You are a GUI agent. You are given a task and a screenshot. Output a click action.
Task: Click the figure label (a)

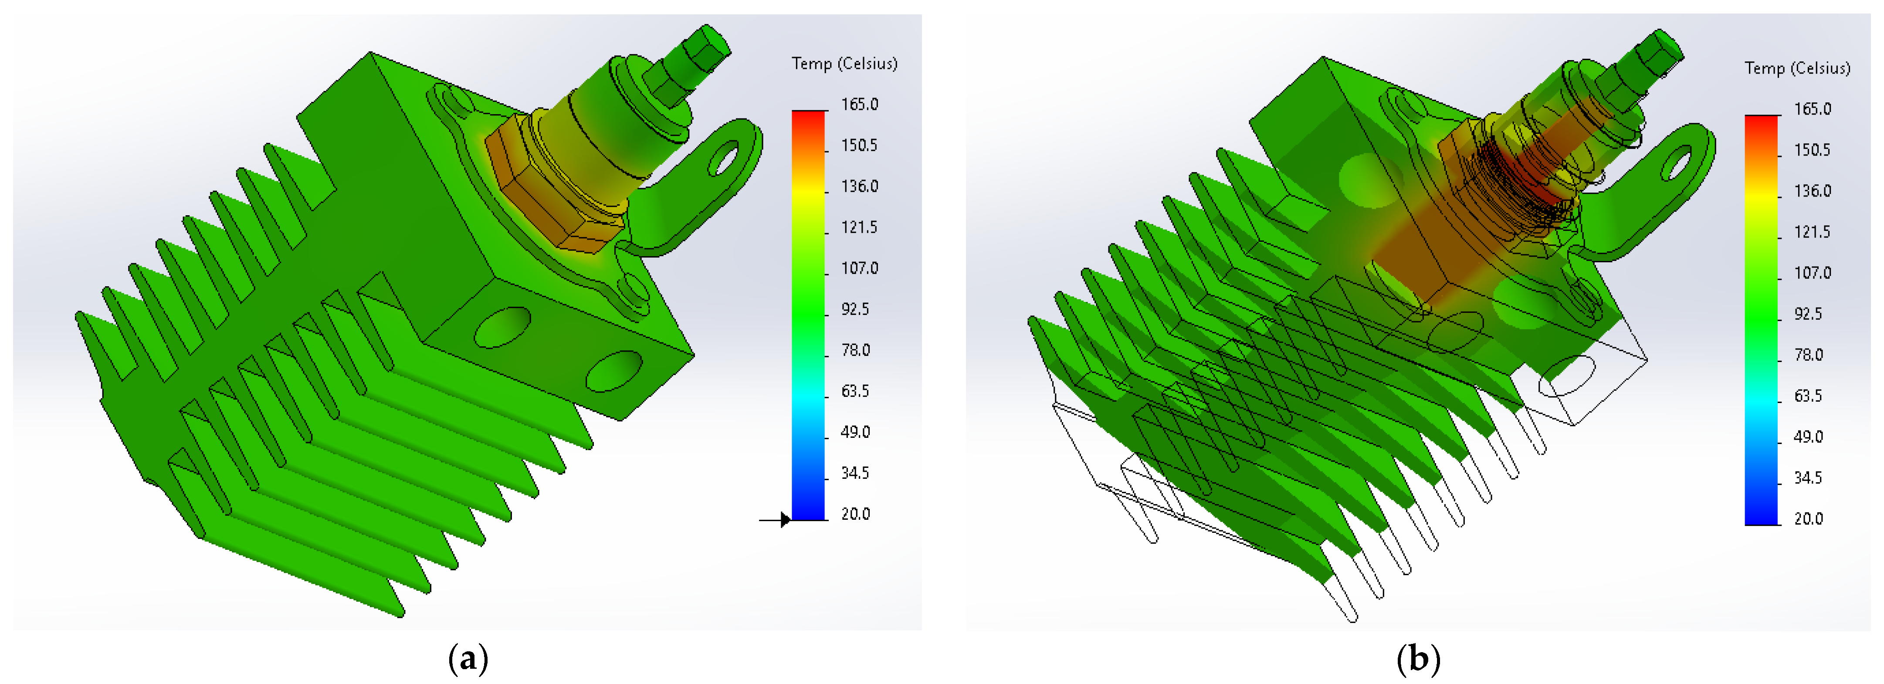[x=468, y=659]
